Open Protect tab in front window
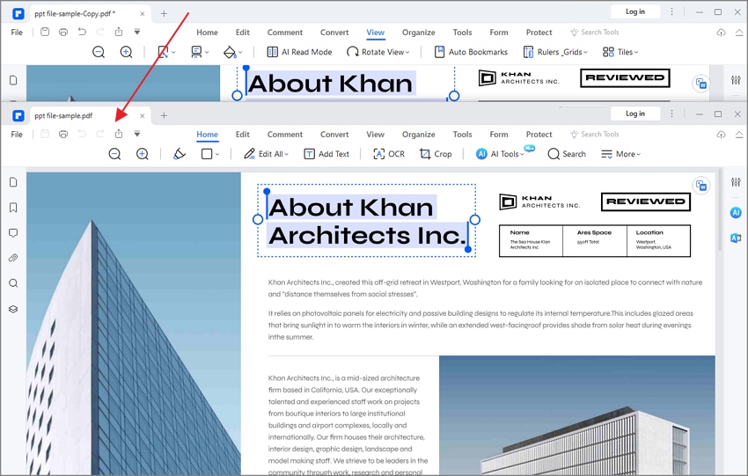 539,135
